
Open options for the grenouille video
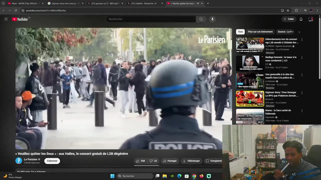(302, 75)
